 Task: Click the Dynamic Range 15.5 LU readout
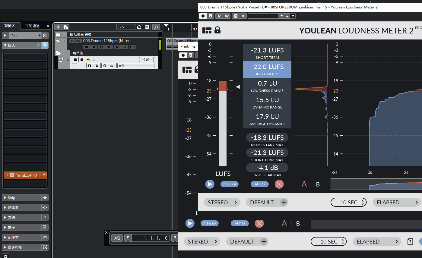tap(267, 102)
